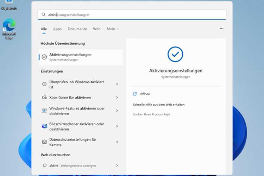This screenshot has width=264, height=176.
Task: Select 'aktivi - Webergebnisse anzeigen' web result
Action: (81, 165)
